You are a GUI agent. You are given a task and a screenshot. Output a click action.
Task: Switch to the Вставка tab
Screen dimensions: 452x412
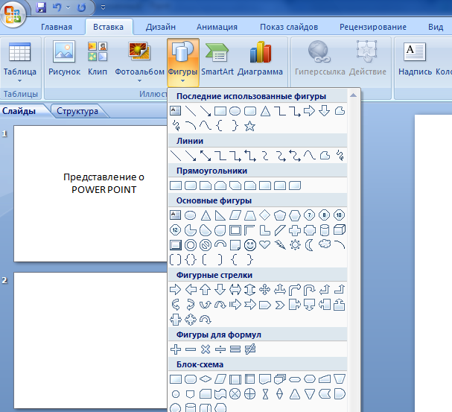(x=109, y=27)
